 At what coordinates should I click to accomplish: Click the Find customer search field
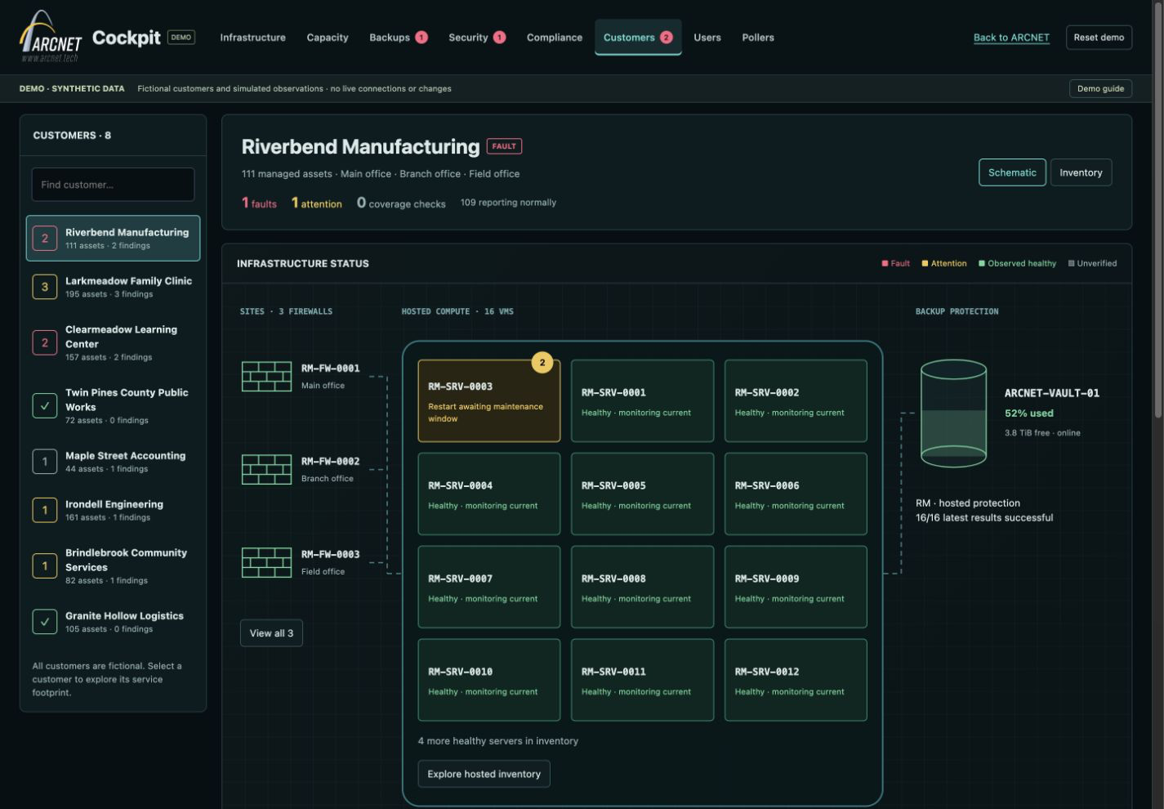(113, 185)
